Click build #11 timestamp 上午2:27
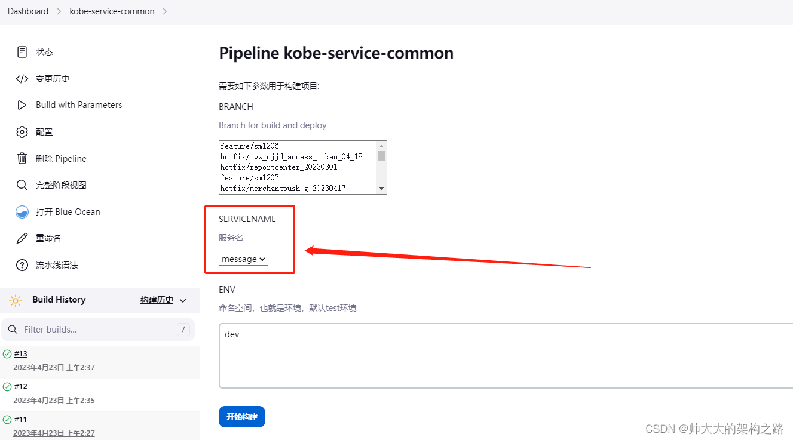The width and height of the screenshot is (793, 440). click(54, 433)
